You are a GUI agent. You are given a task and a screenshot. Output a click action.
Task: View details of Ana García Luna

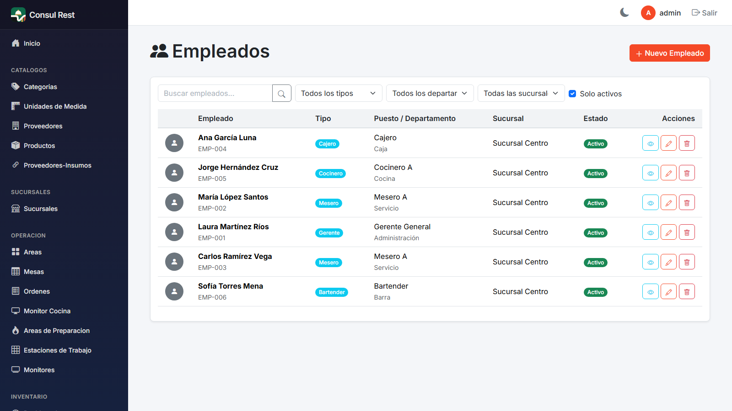point(650,143)
